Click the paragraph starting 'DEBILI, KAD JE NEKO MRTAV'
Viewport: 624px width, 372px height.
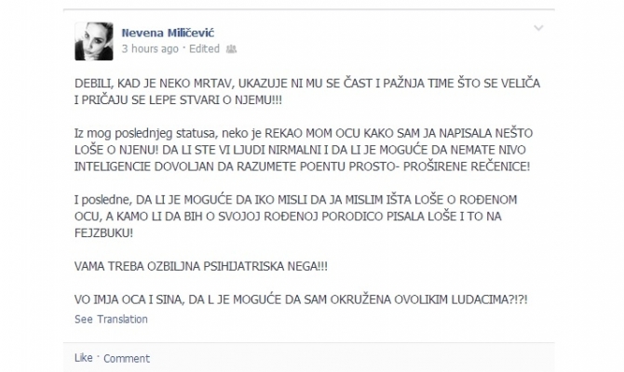(307, 91)
